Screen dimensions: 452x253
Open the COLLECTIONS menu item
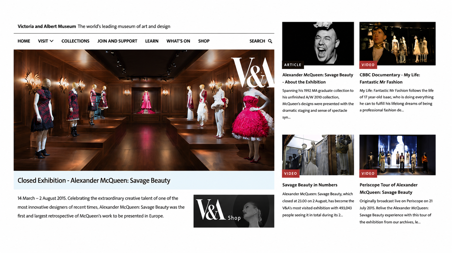tap(75, 41)
